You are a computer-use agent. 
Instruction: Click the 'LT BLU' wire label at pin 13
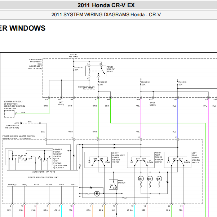click(x=130, y=210)
